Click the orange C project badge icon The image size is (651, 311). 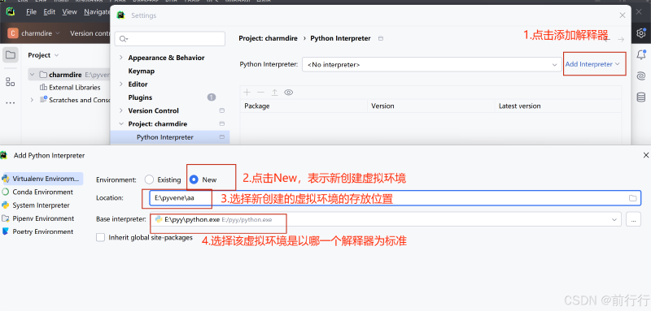click(13, 33)
